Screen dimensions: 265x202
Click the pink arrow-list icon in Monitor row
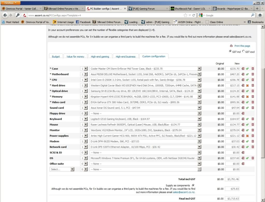coord(243,130)
